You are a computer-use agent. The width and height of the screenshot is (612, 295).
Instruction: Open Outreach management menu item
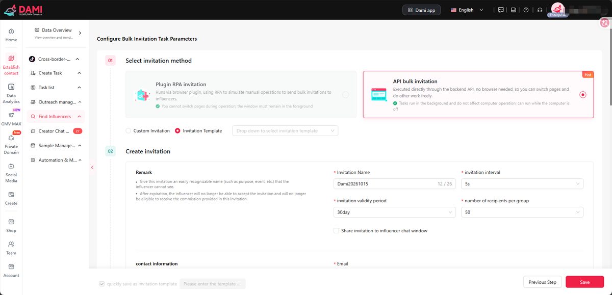pyautogui.click(x=56, y=102)
